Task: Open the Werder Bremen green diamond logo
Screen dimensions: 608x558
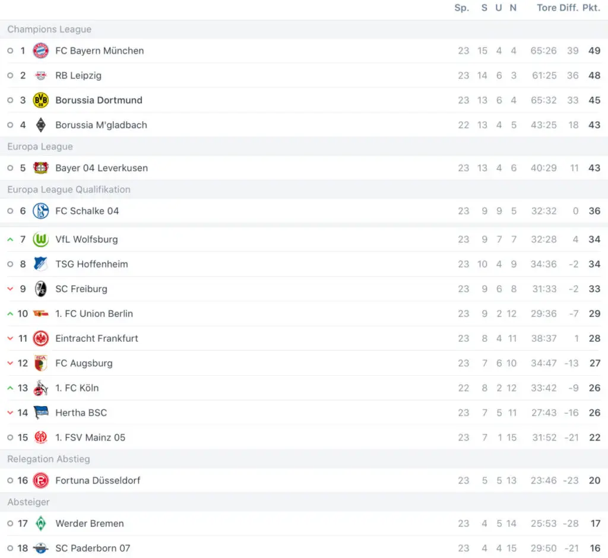Action: (x=41, y=524)
